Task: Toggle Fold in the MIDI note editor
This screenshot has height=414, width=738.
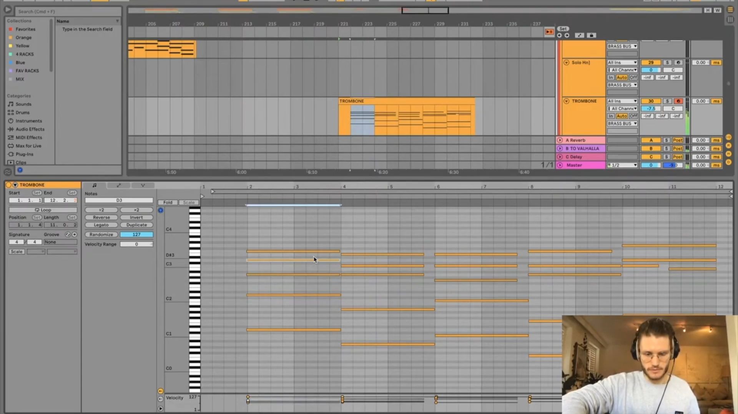Action: (168, 202)
